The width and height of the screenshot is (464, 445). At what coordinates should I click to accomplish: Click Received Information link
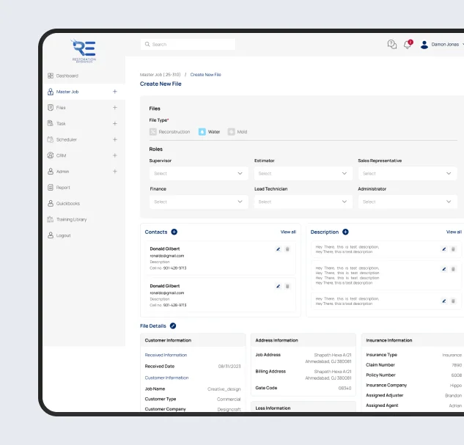[166, 355]
